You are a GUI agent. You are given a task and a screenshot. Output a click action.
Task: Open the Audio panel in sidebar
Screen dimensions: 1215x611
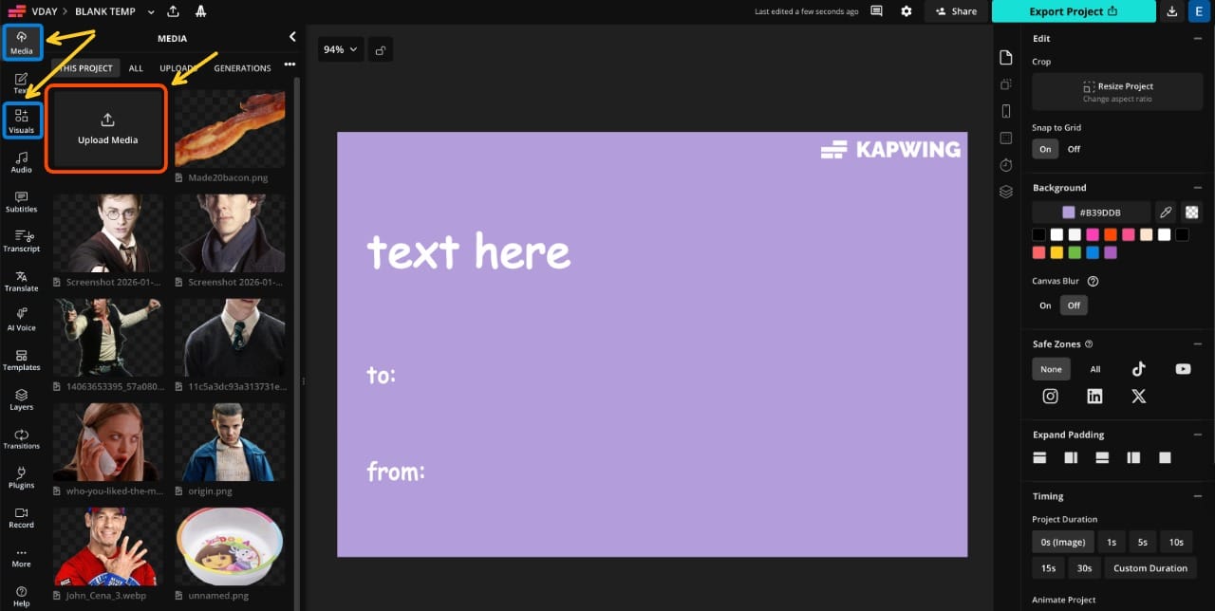point(21,162)
